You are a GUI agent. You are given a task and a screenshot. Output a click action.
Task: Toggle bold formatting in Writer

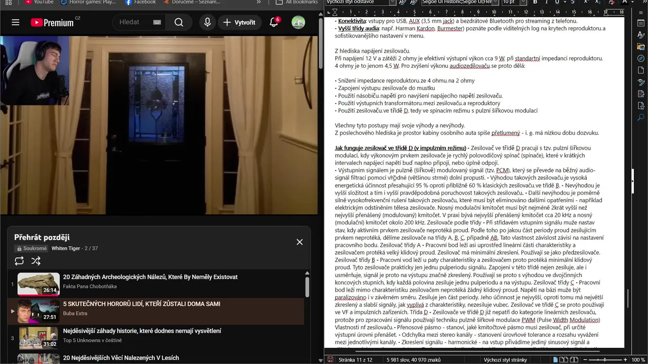click(535, 2)
